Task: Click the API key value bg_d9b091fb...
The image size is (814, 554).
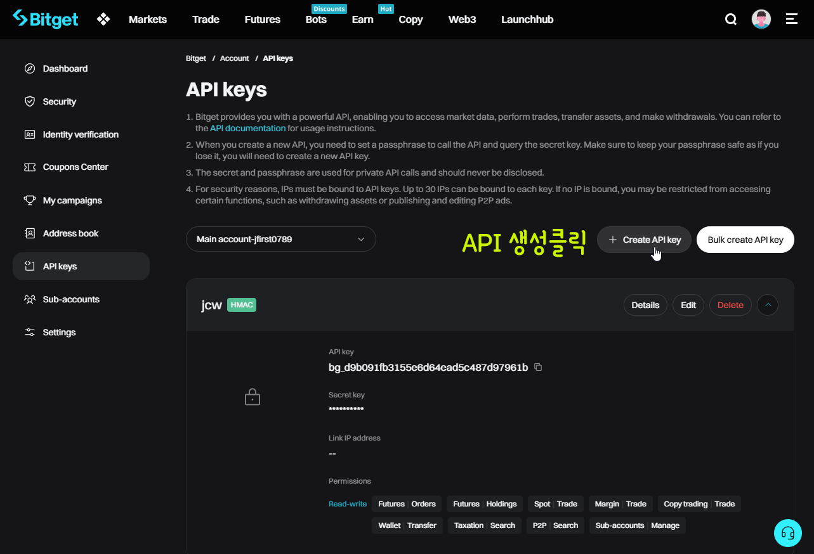Action: click(x=428, y=368)
